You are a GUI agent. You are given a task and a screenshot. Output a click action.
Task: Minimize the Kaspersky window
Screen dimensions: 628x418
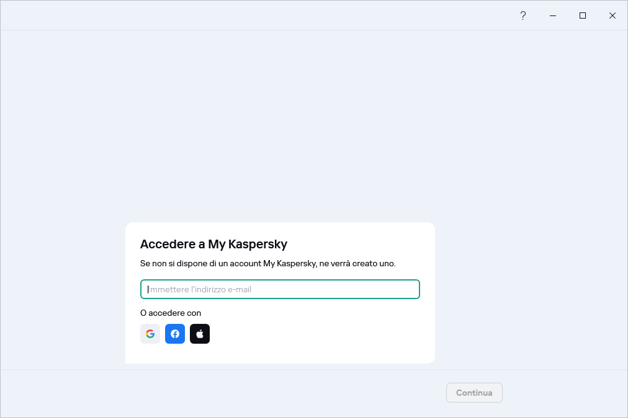tap(553, 15)
